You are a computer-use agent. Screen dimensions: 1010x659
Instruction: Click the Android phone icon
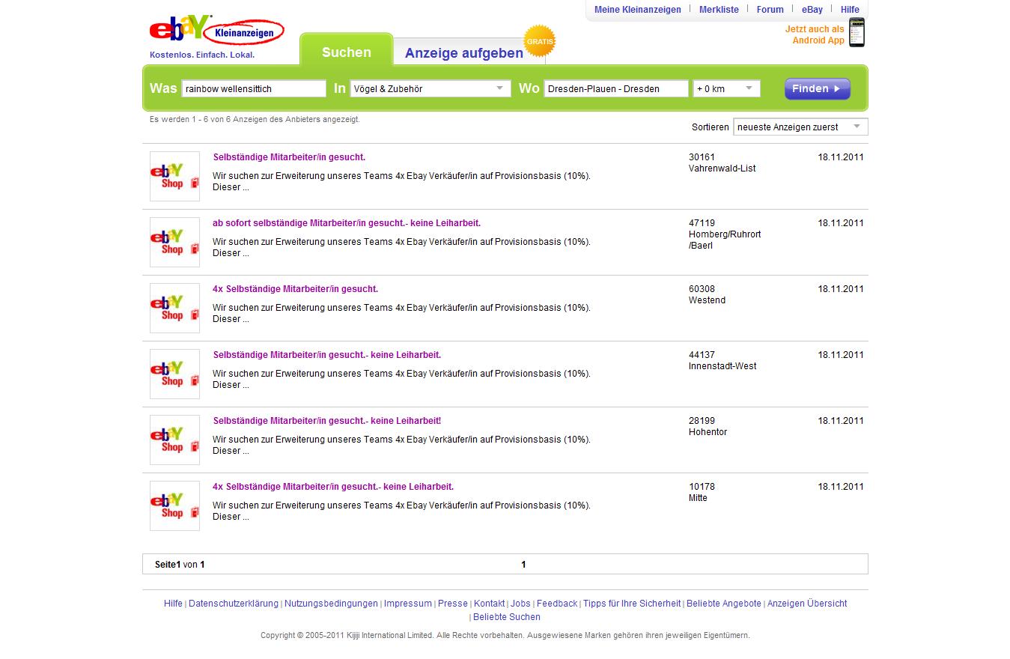(857, 32)
